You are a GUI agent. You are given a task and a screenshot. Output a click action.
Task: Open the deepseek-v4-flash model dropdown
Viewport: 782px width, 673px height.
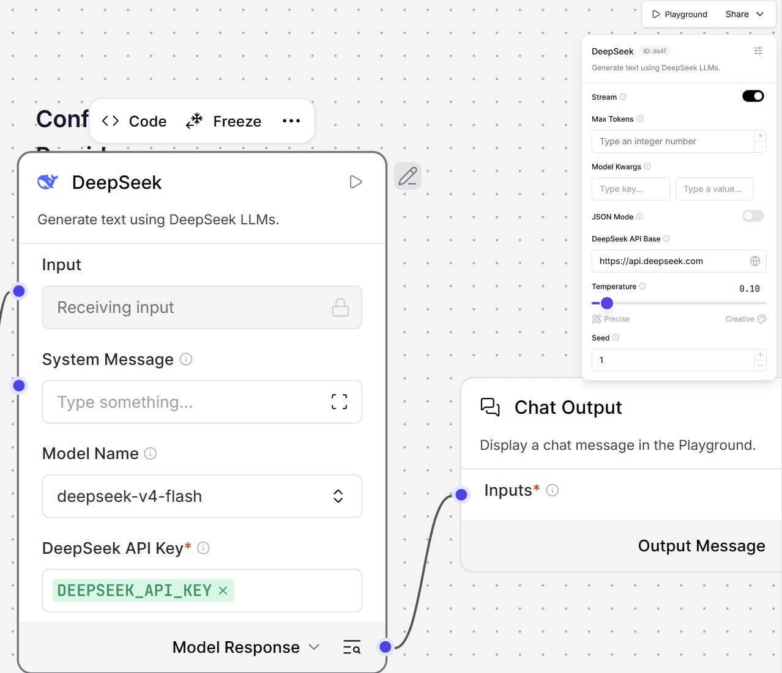(x=202, y=496)
